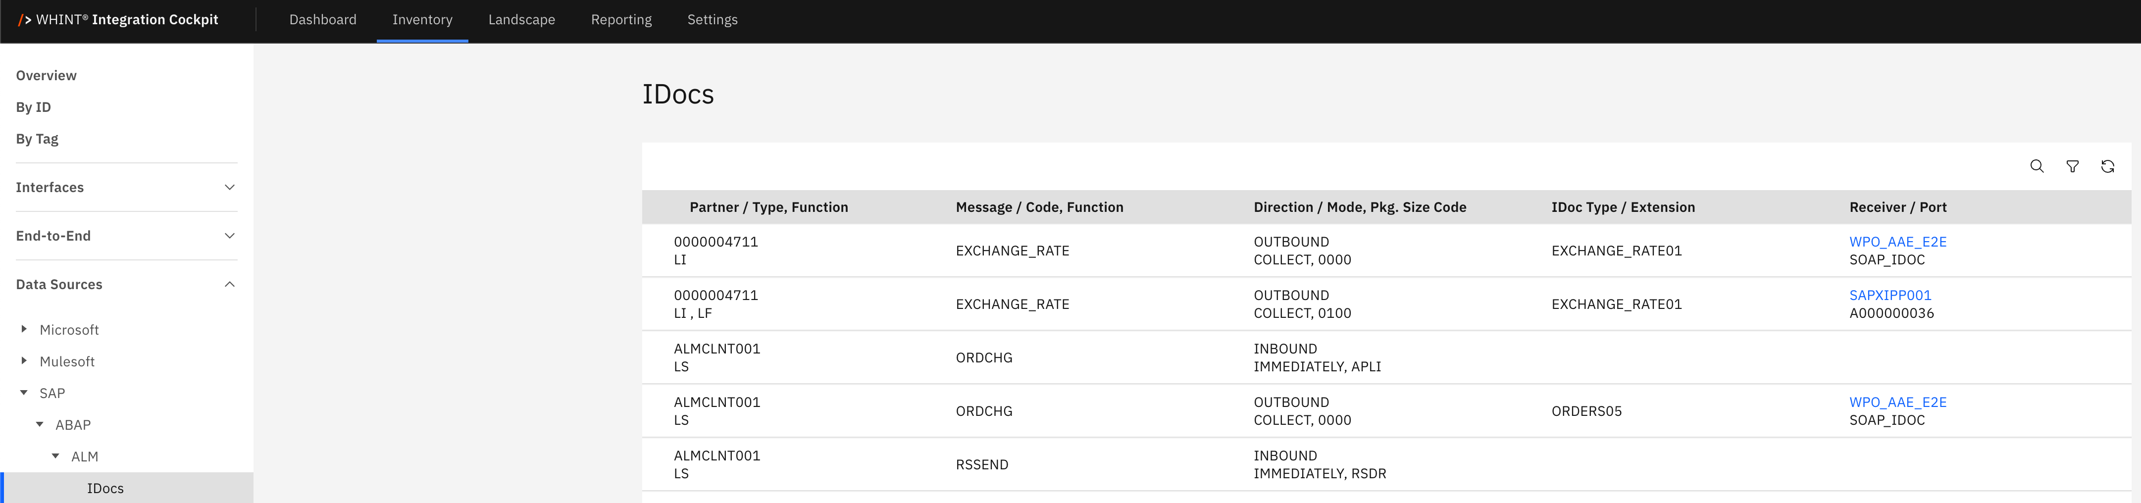This screenshot has width=2141, height=503.
Task: Refresh the IDocs table with reload icon
Action: (x=2107, y=166)
